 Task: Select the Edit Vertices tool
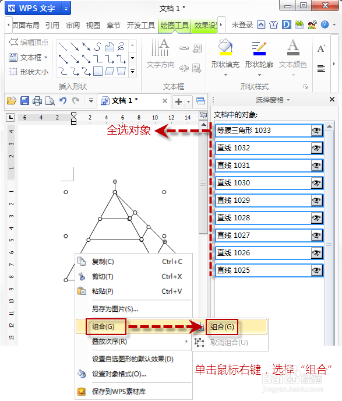point(29,42)
